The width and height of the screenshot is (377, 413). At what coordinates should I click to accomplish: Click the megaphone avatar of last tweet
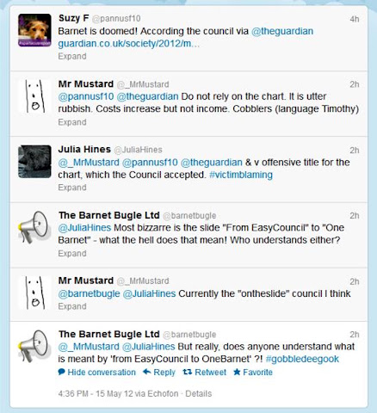point(34,346)
